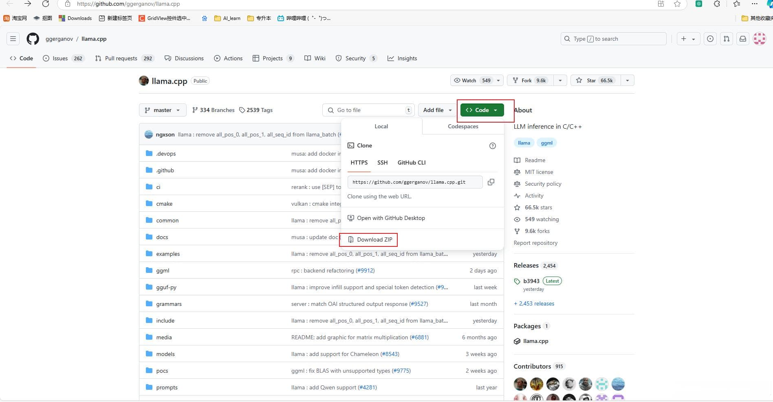Open the Taobao bookmark
Viewport: 773px width, 402px height.
pyautogui.click(x=15, y=18)
